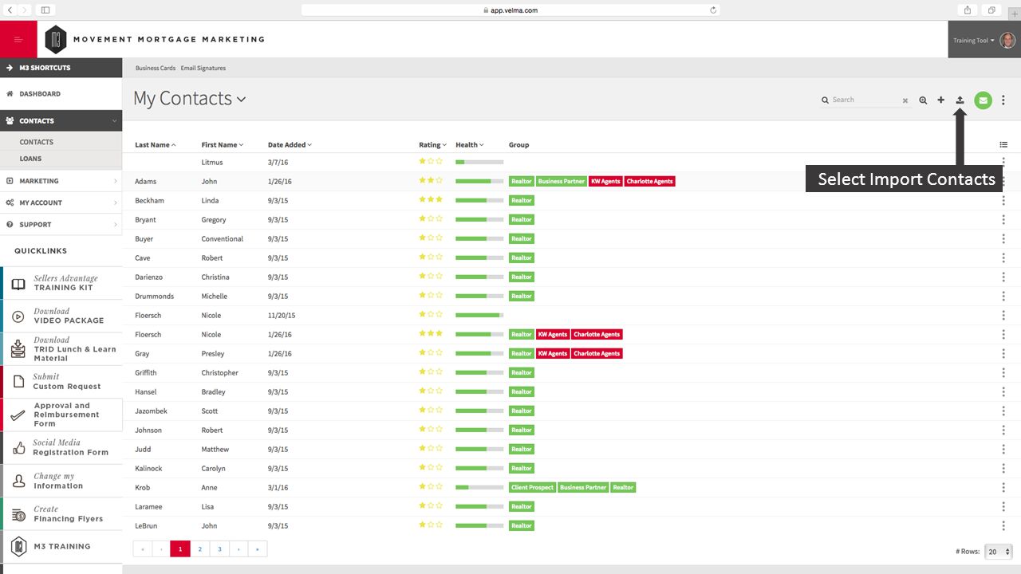Sort by Health column
Image resolution: width=1021 pixels, height=574 pixels.
tap(470, 145)
